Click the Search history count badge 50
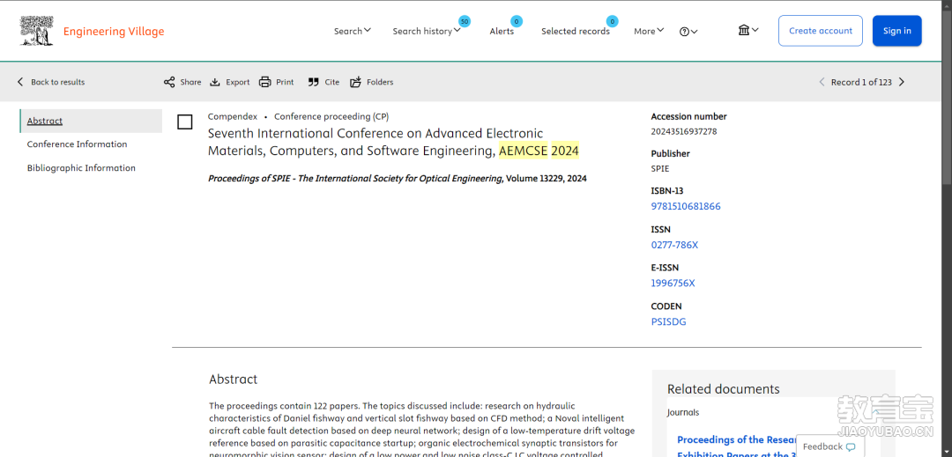 pos(465,22)
